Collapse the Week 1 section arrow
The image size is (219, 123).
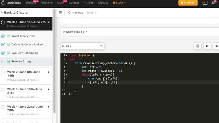[x=49, y=22]
